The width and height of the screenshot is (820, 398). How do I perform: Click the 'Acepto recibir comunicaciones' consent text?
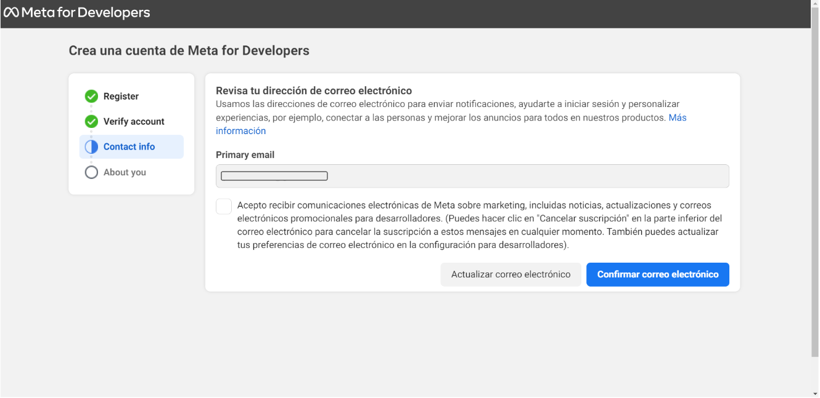478,225
